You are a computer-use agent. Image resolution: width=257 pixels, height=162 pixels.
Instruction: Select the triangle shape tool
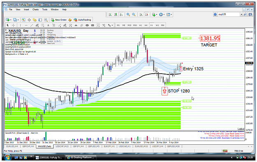(x=76, y=25)
